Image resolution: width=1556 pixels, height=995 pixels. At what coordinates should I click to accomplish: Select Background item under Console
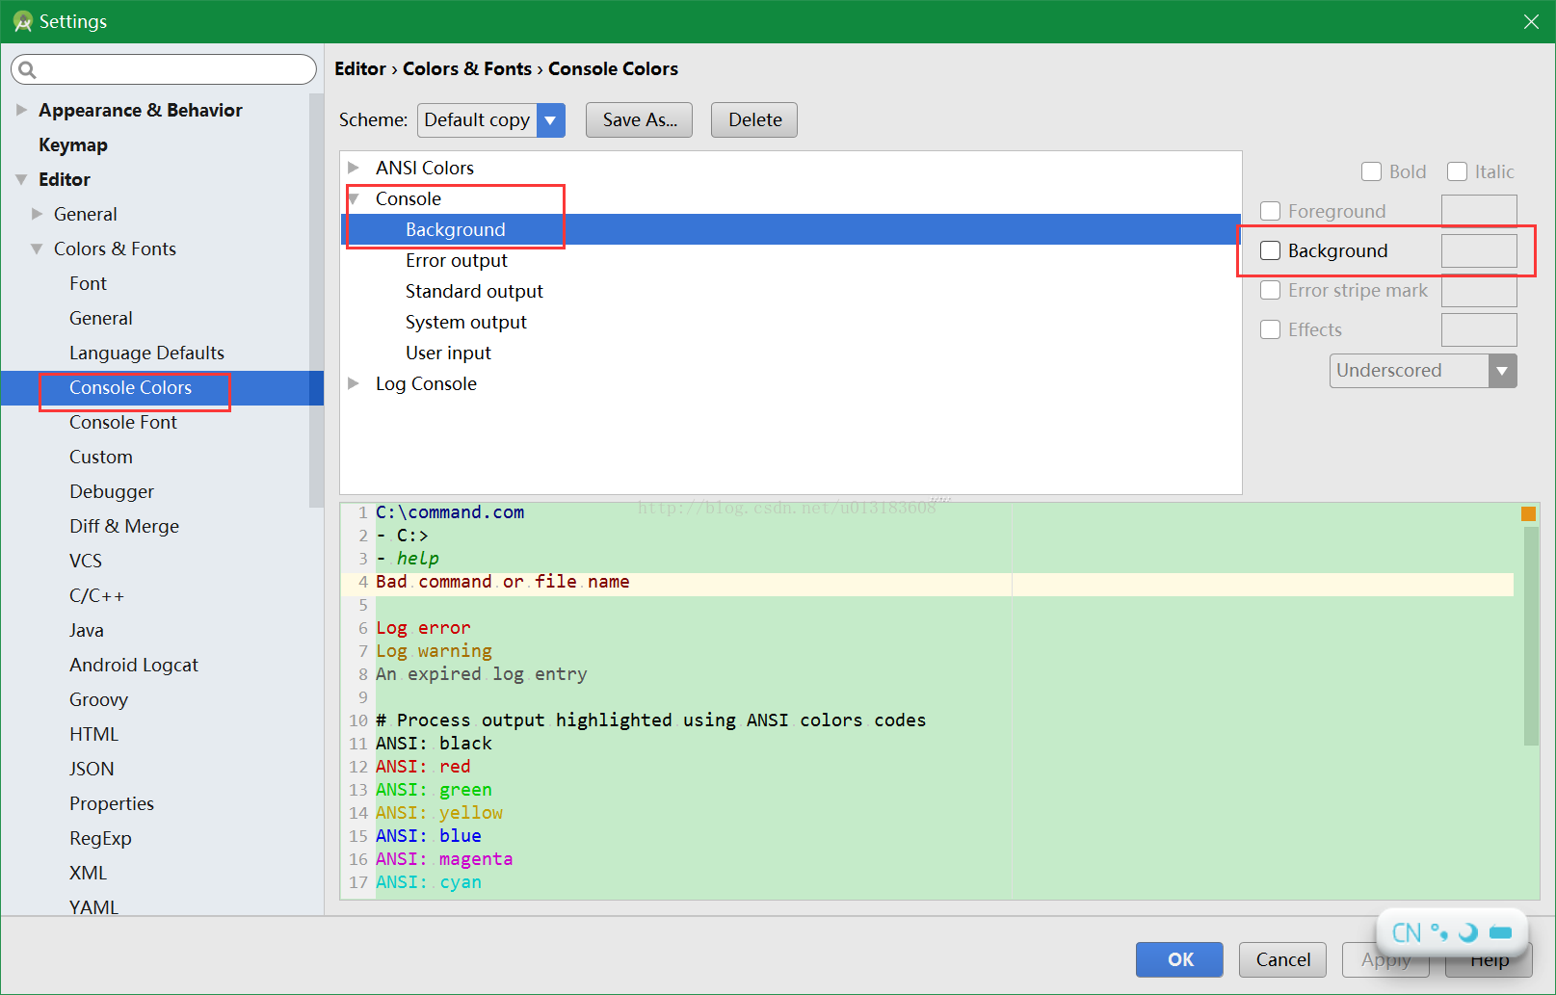point(456,229)
